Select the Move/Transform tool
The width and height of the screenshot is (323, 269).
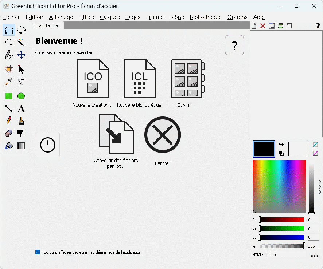coord(21,55)
